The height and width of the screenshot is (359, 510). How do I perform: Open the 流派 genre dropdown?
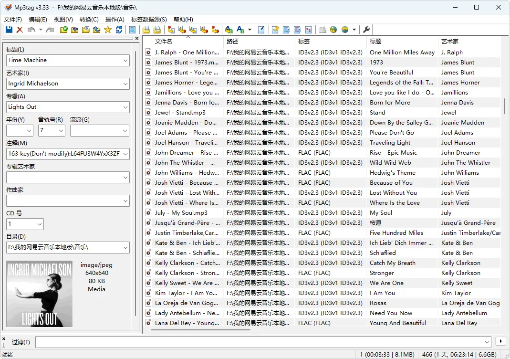125,131
